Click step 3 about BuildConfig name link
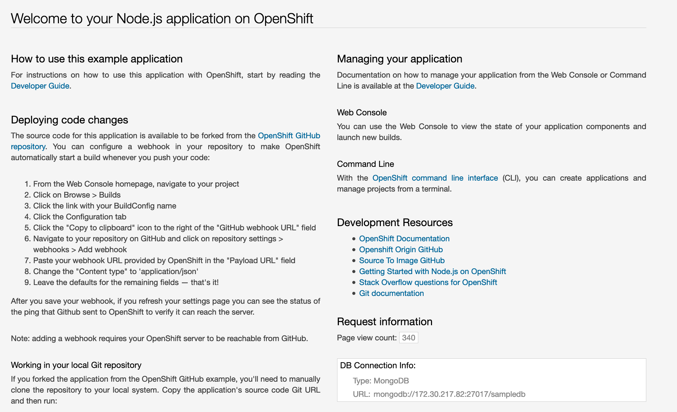The image size is (677, 412). [105, 206]
